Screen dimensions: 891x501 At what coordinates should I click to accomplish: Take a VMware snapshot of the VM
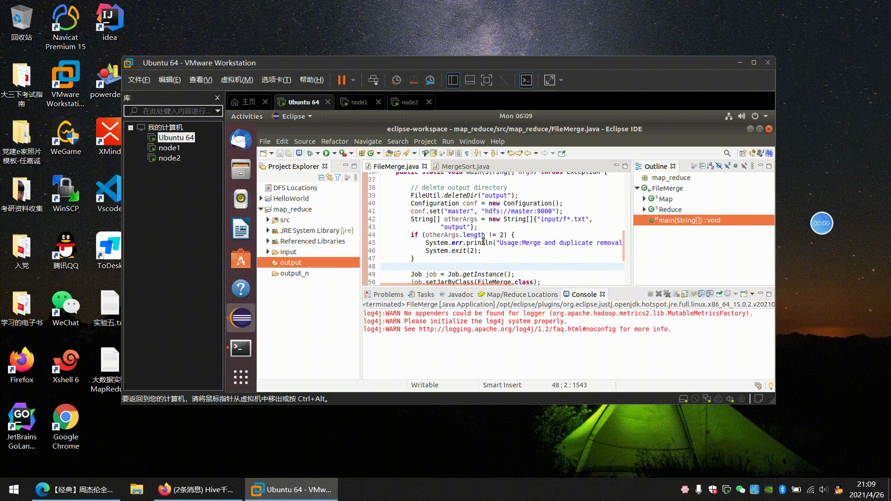point(396,80)
